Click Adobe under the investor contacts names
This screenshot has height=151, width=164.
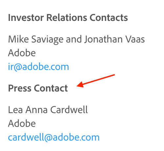click(x=22, y=53)
